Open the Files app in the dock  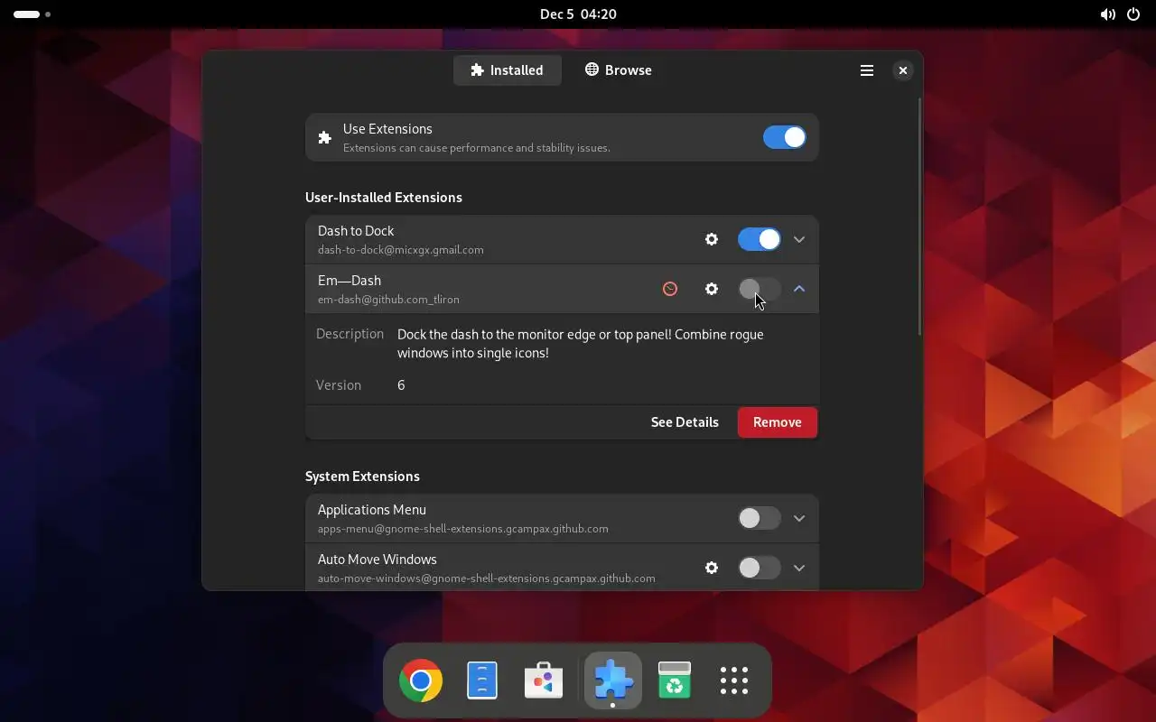[482, 680]
